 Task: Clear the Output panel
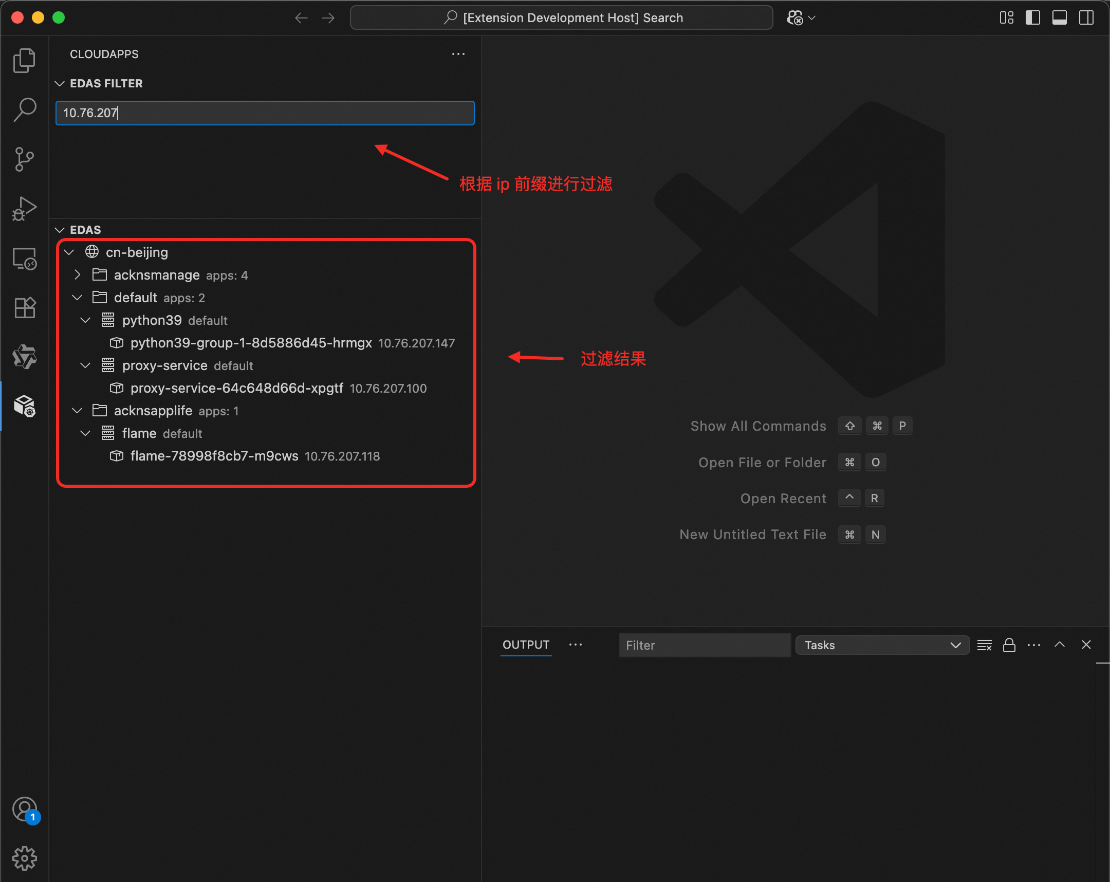(984, 645)
